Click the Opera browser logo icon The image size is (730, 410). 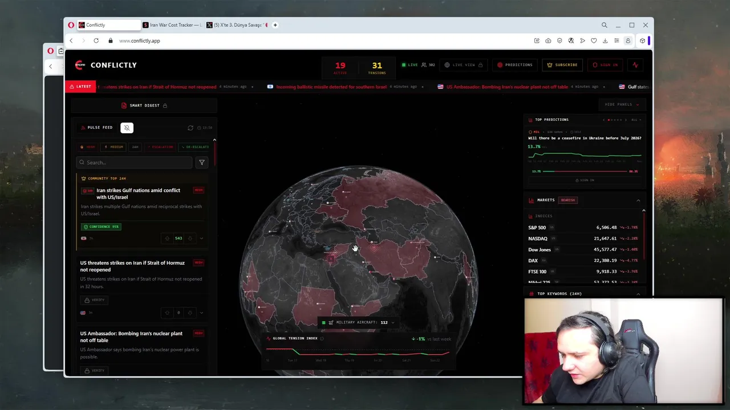tap(71, 25)
